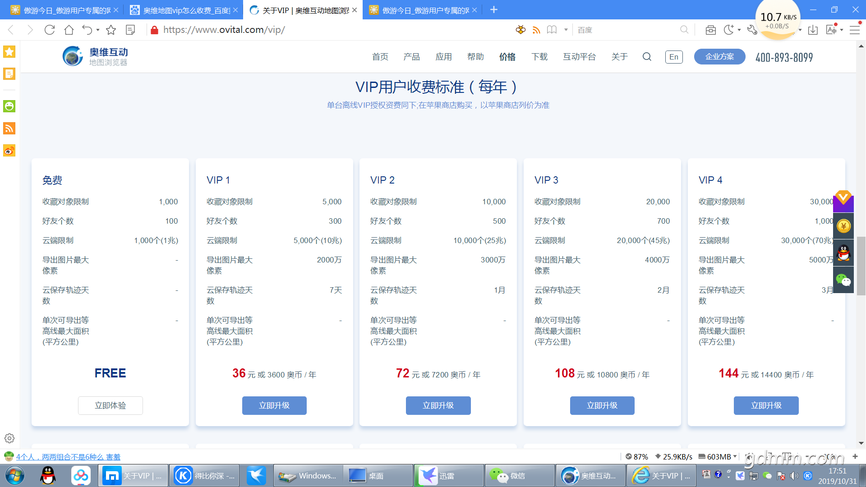Open the toolbox briefcase icon

(x=711, y=30)
